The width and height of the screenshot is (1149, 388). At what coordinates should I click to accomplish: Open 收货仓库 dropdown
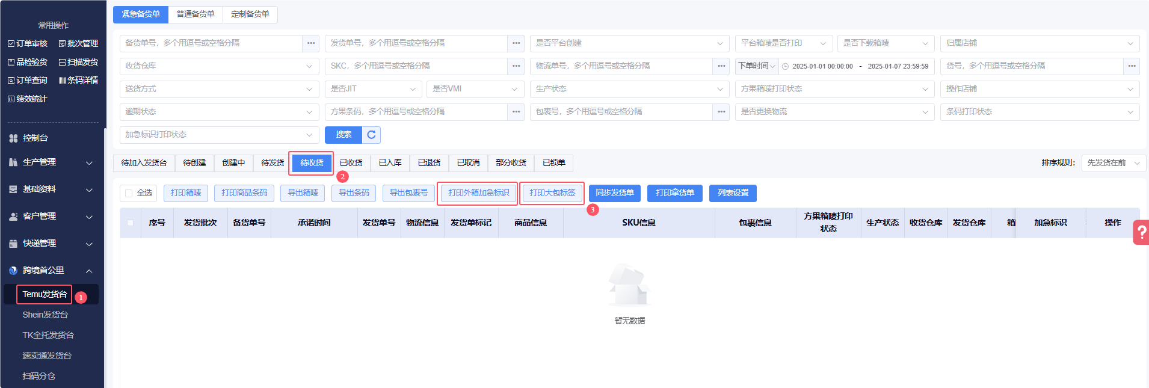220,66
